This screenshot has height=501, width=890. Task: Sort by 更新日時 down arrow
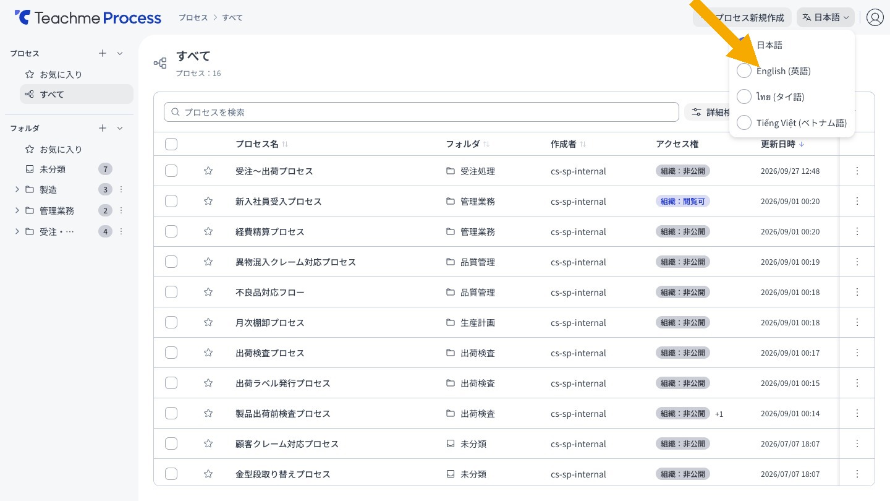pos(802,144)
